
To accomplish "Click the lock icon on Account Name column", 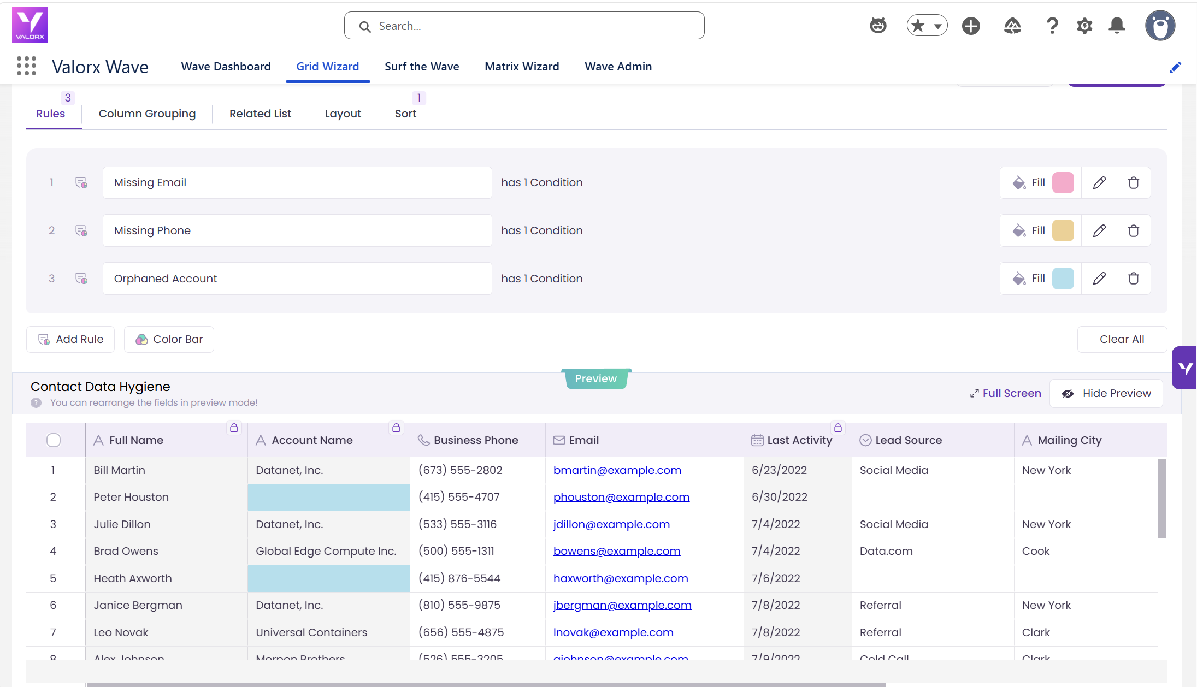I will (x=396, y=428).
